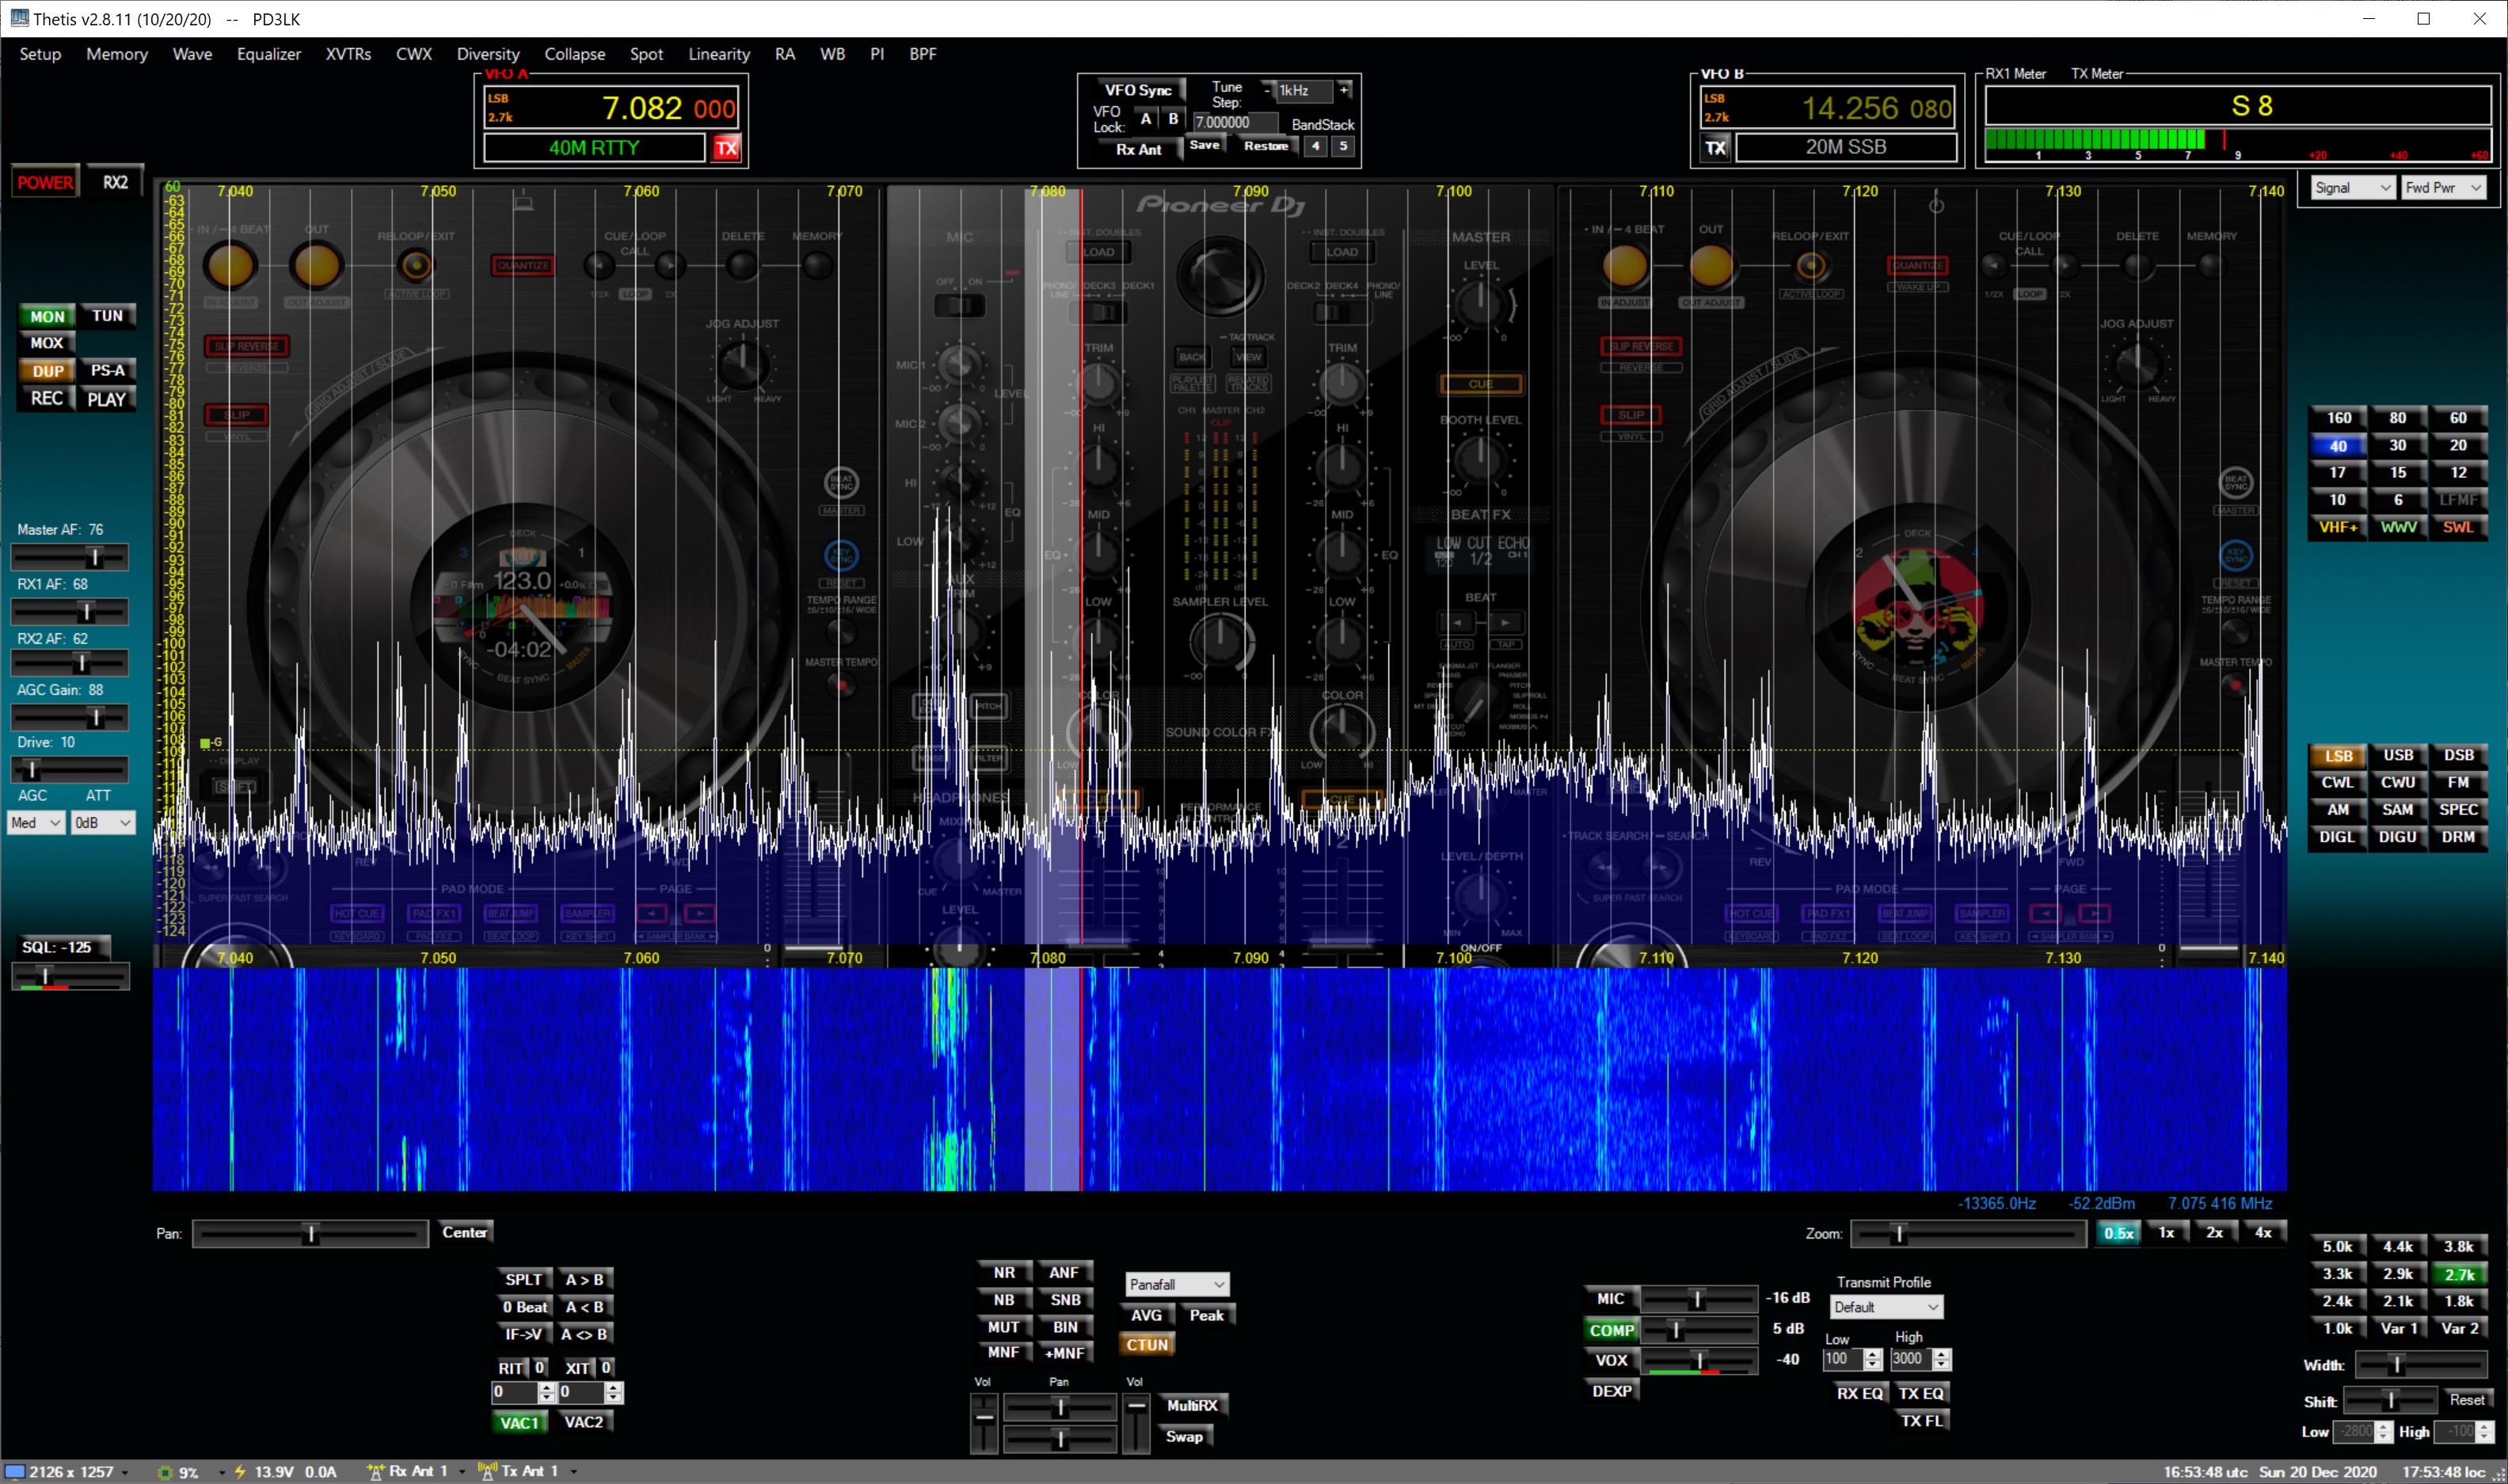This screenshot has height=1484, width=2508.
Task: Switch mode to USB
Action: 2397,755
